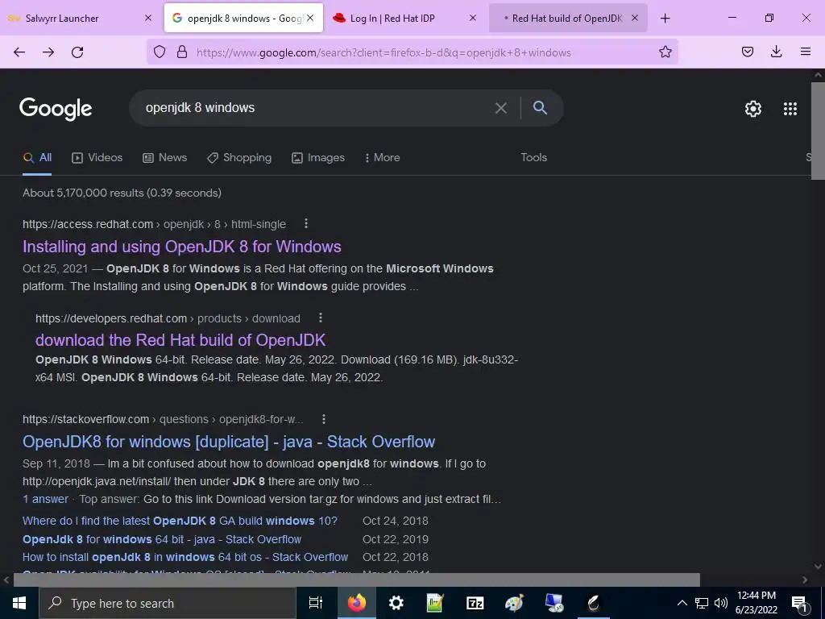Viewport: 825px width, 619px height.
Task: Go back to the previous page
Action: pyautogui.click(x=19, y=52)
